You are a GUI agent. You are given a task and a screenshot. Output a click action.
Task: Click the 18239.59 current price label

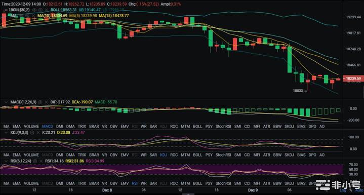click(x=353, y=79)
